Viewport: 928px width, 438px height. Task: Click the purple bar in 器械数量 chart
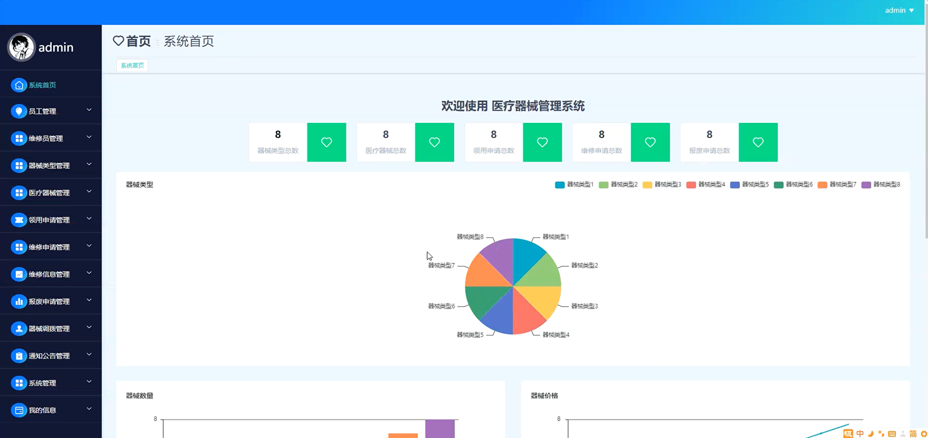click(x=440, y=429)
